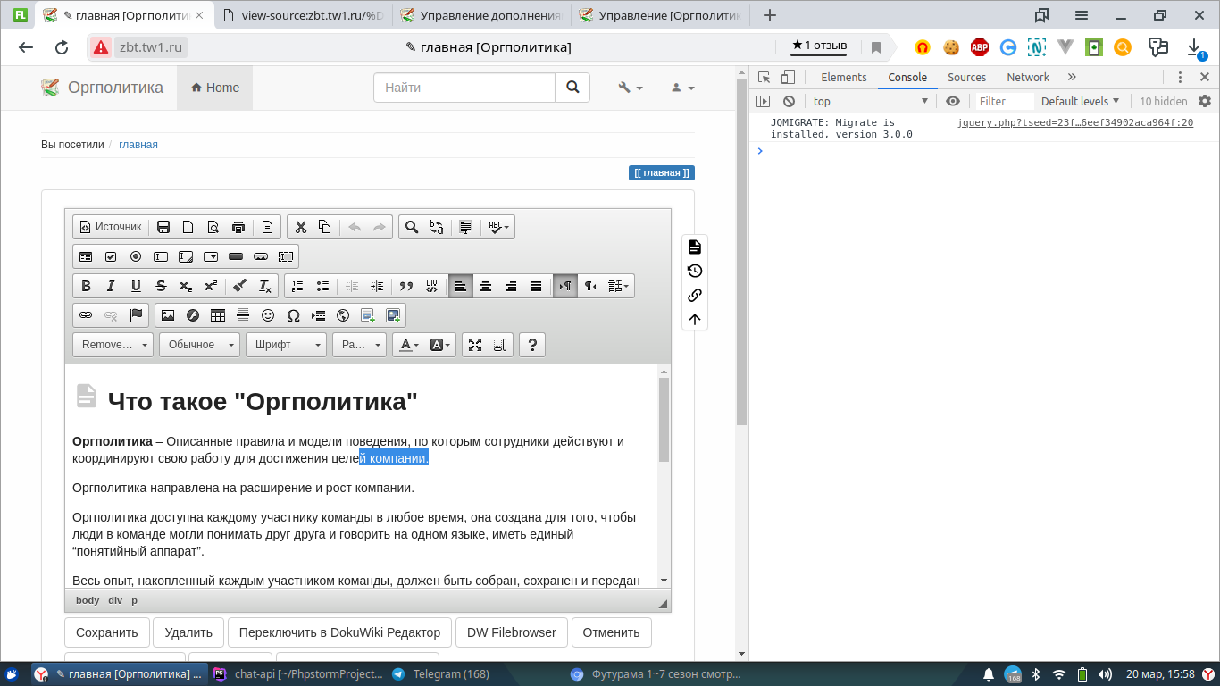Click the Insert Link chain icon
This screenshot has height=686, width=1220.
[86, 315]
